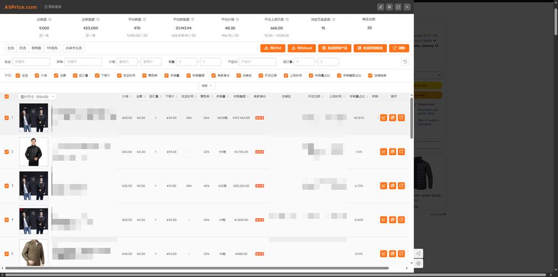Click the pin icon in the top bar

[x=380, y=7]
